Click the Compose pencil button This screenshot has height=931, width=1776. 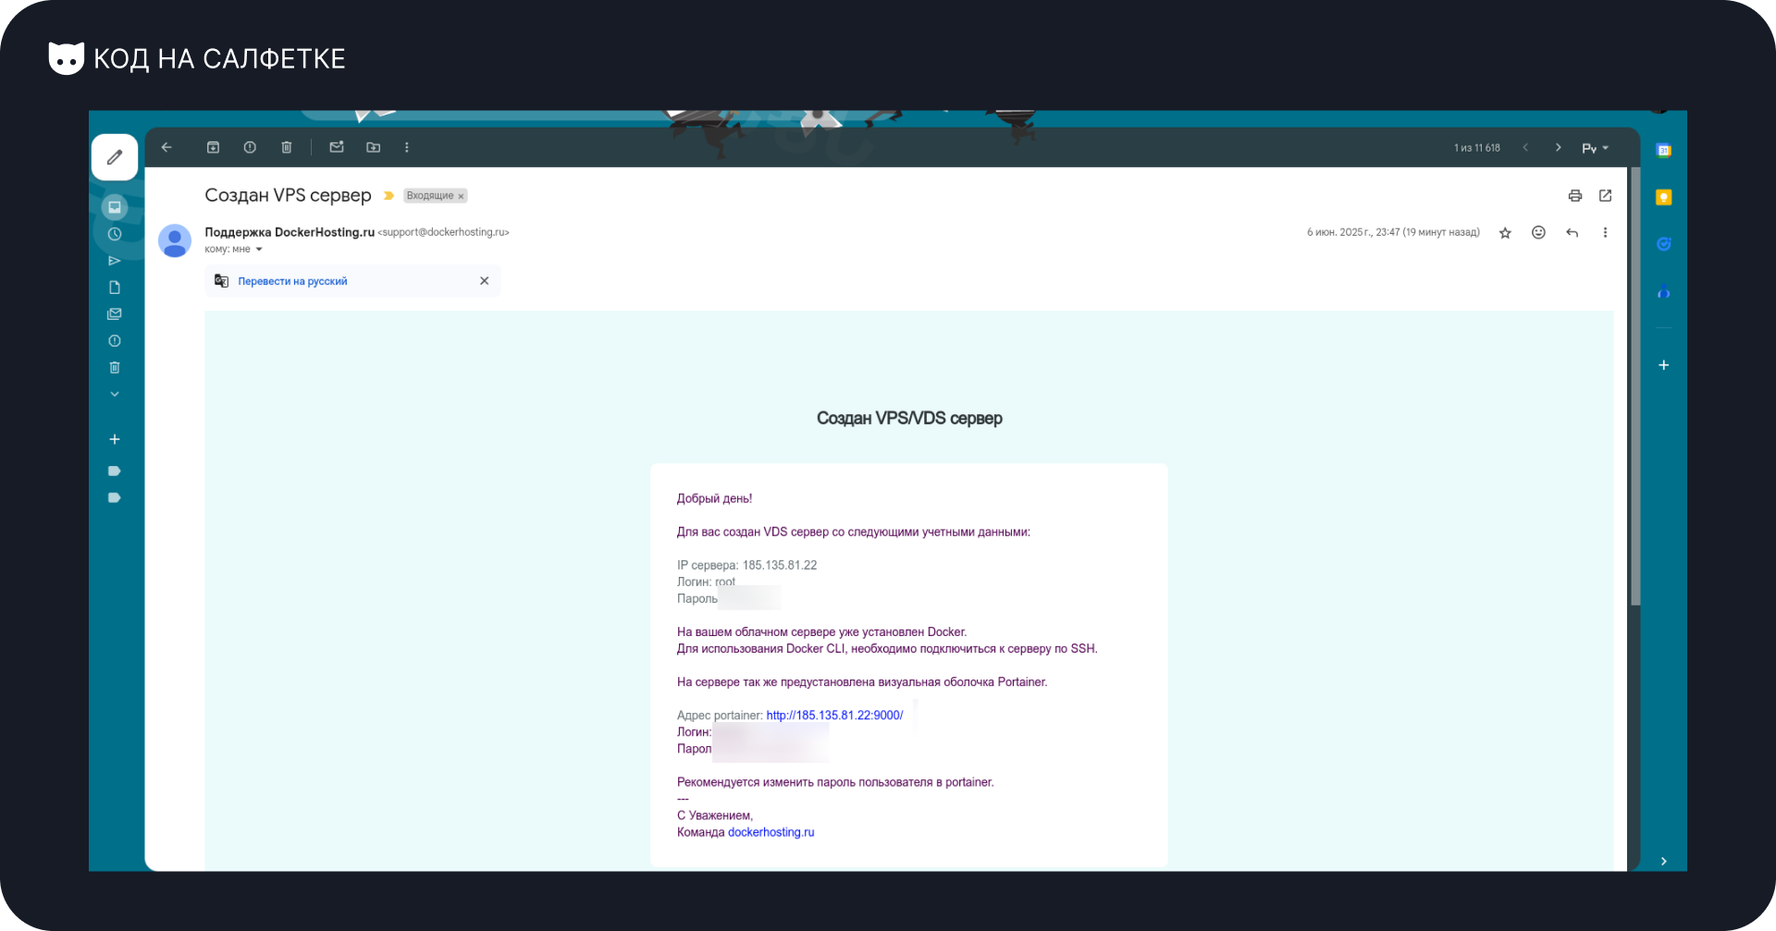coord(115,157)
